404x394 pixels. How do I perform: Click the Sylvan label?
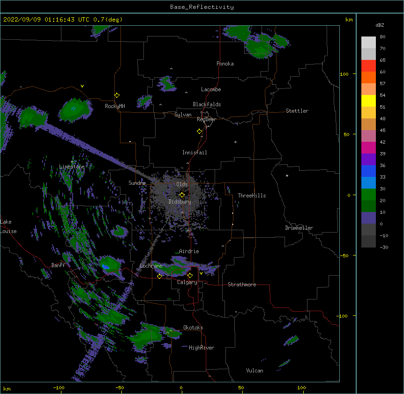183,115
